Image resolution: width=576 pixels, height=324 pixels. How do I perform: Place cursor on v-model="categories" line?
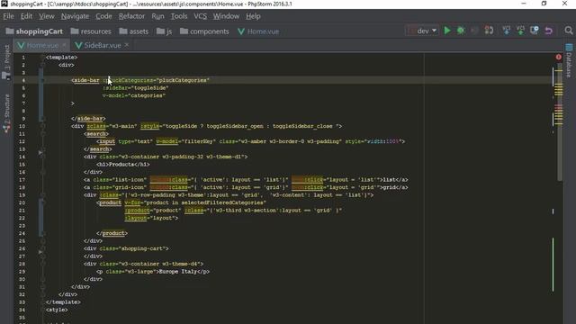pyautogui.click(x=134, y=95)
